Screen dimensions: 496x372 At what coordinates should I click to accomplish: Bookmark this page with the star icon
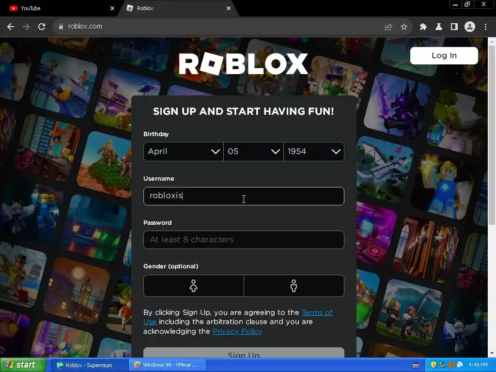[403, 27]
